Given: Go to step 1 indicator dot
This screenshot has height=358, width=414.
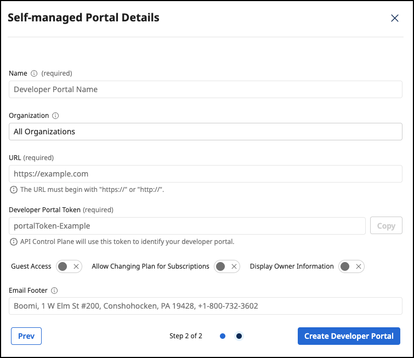Looking at the screenshot, I should [223, 336].
